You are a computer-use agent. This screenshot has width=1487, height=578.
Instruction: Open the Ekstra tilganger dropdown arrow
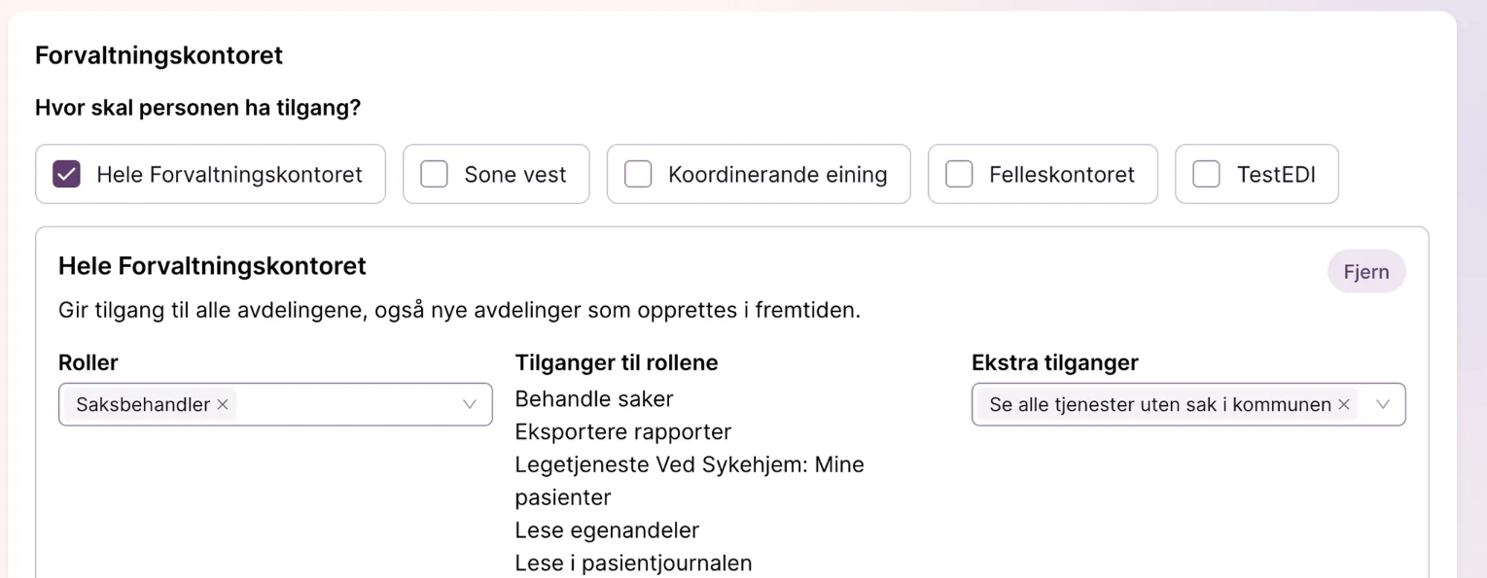[1383, 405]
